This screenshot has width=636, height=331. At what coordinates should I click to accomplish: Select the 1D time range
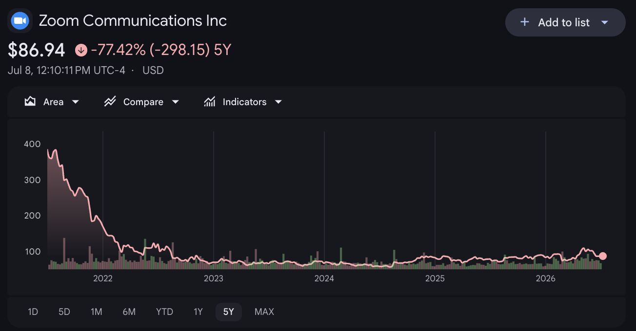33,312
